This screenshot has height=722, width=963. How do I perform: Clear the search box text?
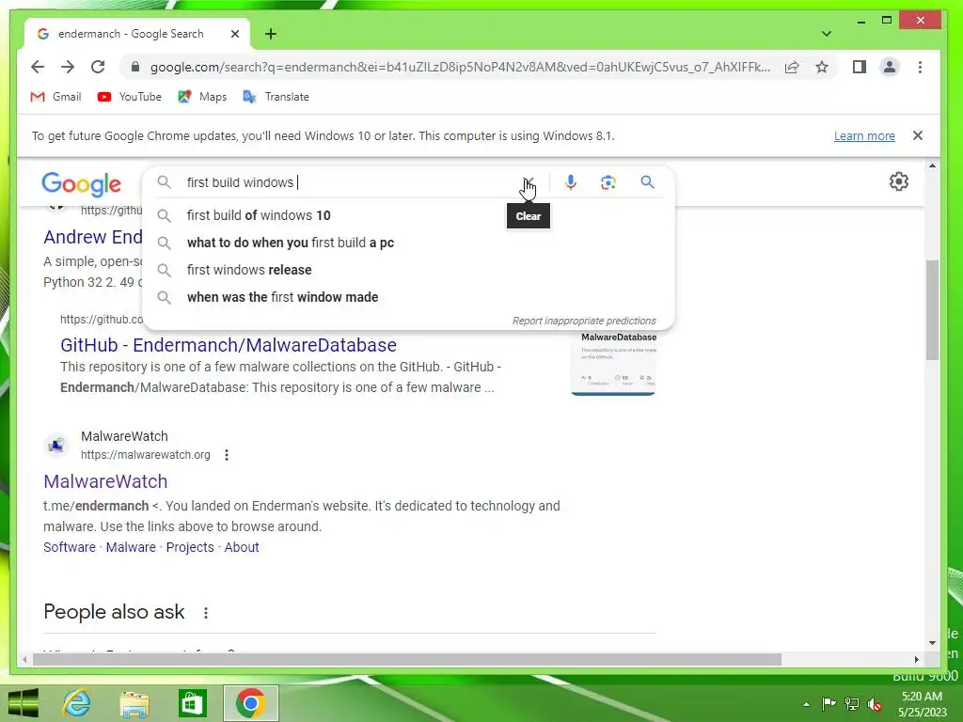pyautogui.click(x=529, y=182)
